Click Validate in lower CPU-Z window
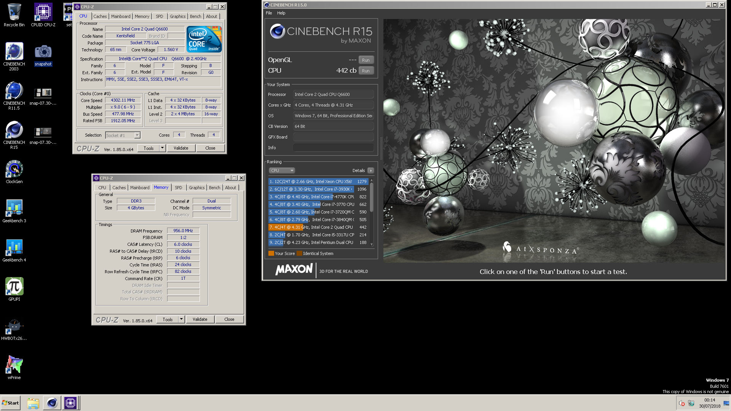731x411 pixels. (x=200, y=319)
